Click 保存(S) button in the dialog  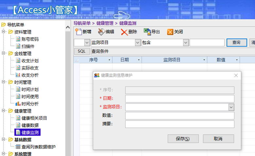(x=183, y=139)
